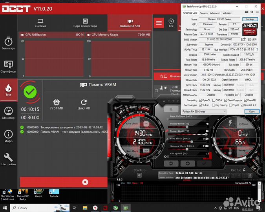The width and height of the screenshot is (265, 212).
Task: Select the Radeon RX 580 tab in OCCT
Action: (130, 23)
